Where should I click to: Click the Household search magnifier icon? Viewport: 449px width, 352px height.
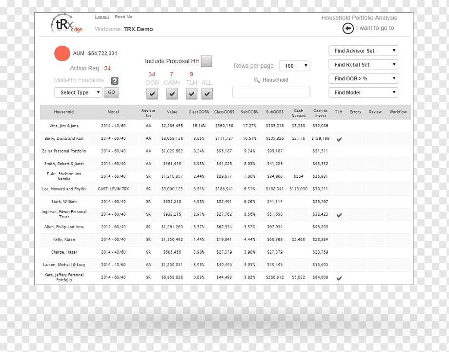click(257, 80)
